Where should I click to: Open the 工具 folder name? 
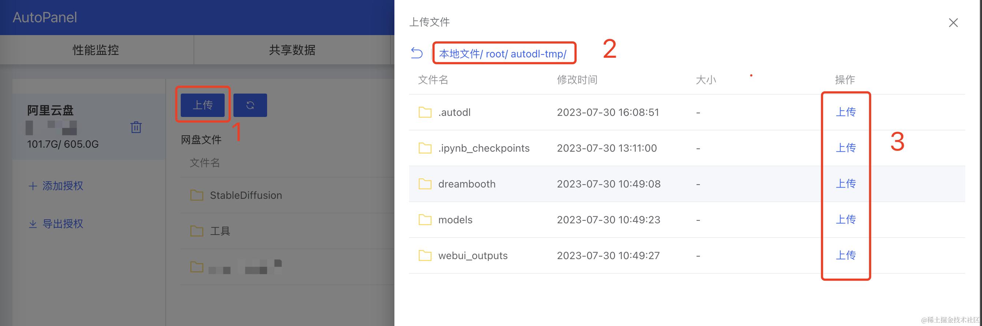point(220,231)
